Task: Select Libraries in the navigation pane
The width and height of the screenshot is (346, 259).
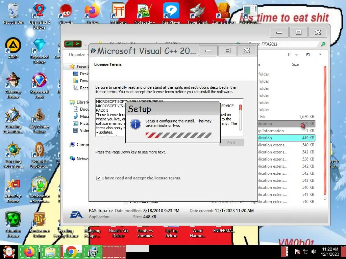Action: coord(79,102)
